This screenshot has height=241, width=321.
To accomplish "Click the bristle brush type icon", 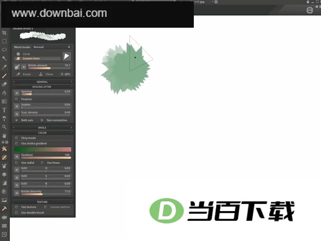I will pos(17,67).
